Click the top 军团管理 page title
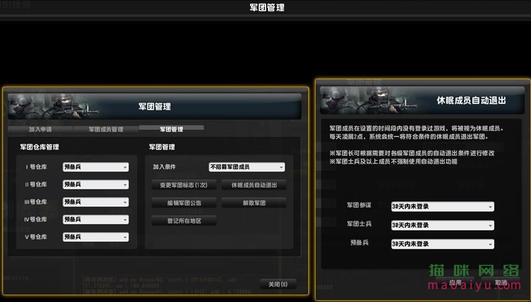 pos(267,7)
